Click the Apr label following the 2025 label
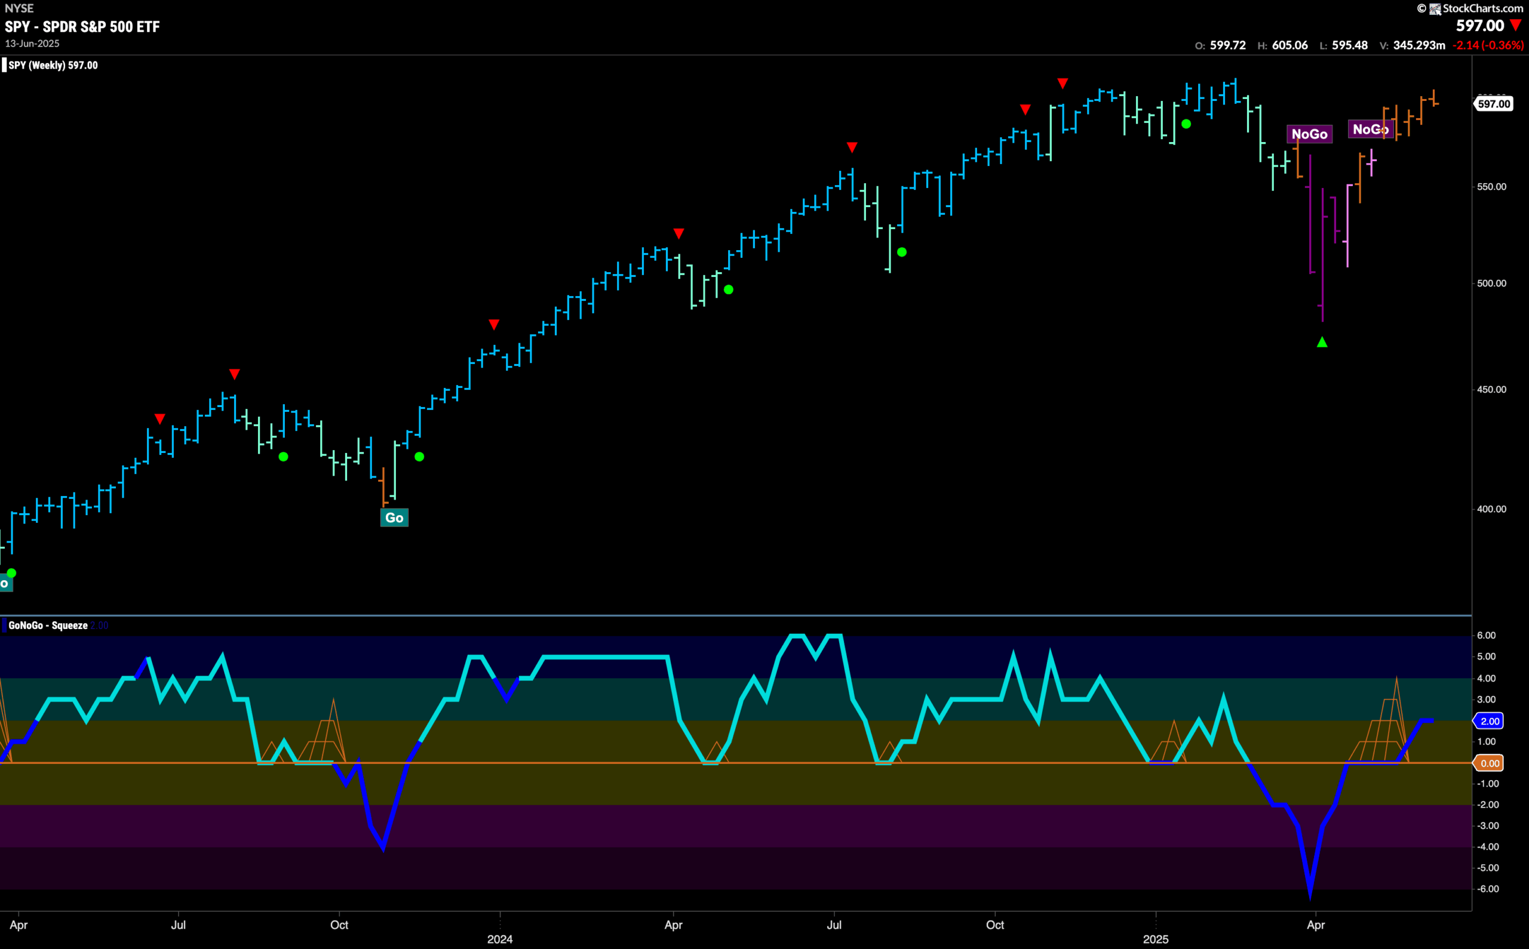 [1316, 925]
